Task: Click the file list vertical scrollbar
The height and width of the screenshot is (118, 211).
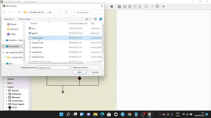Action: (x=103, y=39)
